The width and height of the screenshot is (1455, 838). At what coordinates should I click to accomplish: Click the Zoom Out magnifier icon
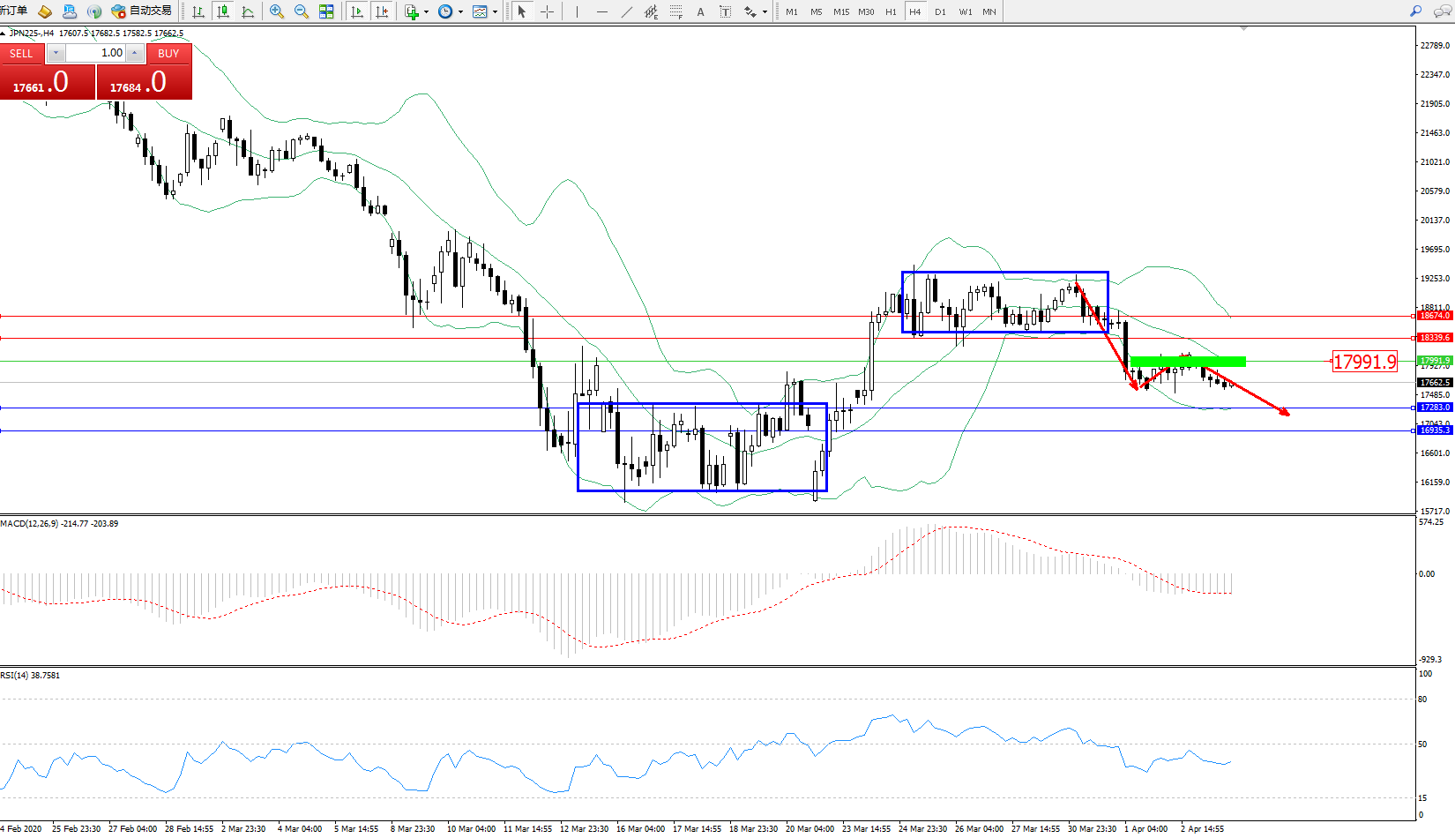coord(302,11)
